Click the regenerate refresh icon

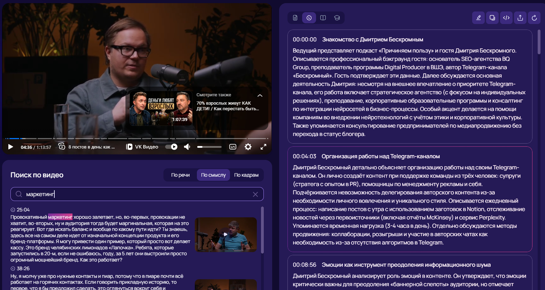click(534, 18)
